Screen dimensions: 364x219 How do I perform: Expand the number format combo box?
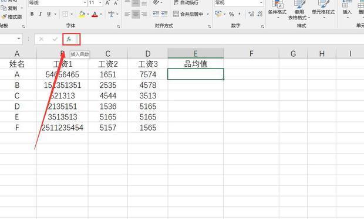pyautogui.click(x=261, y=2)
